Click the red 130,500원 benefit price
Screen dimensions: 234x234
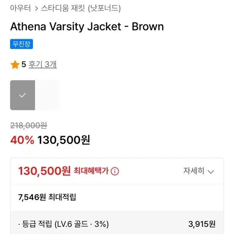[44, 171]
